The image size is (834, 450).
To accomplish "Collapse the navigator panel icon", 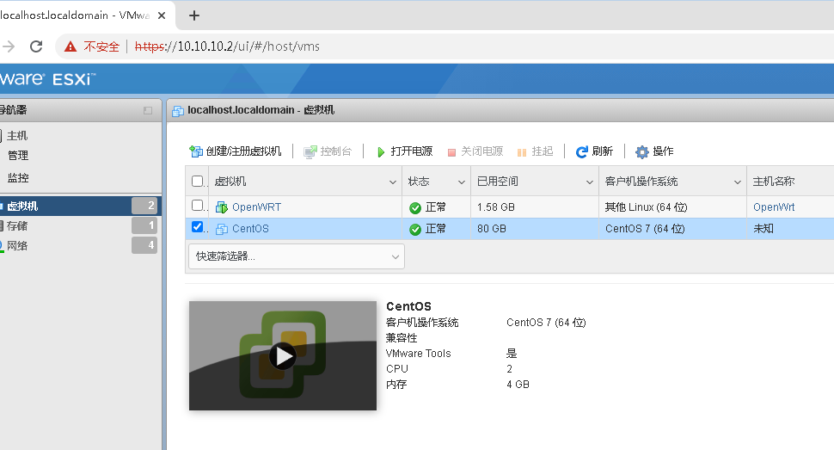I will (x=148, y=110).
